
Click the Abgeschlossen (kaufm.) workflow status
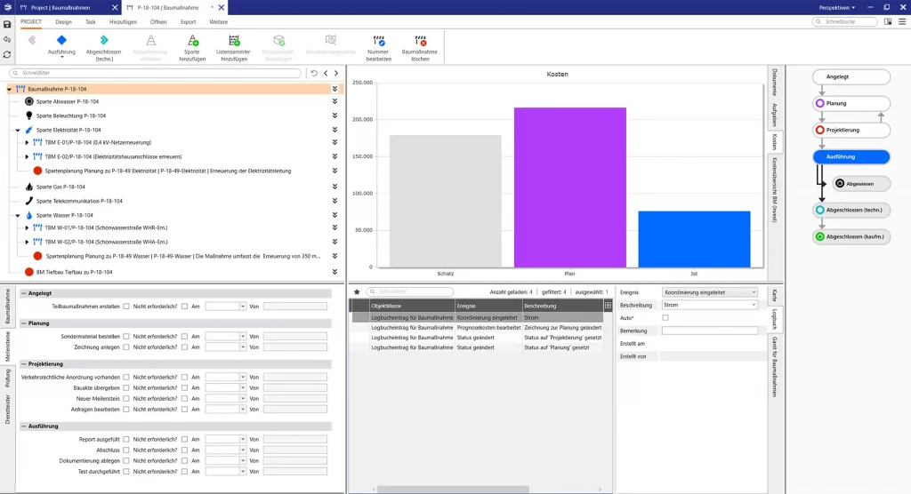pos(851,237)
